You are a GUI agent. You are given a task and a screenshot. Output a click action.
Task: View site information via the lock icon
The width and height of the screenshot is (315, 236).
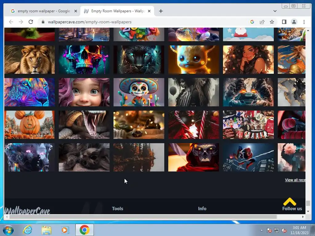pyautogui.click(x=43, y=22)
